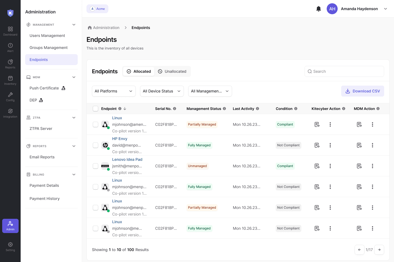Image resolution: width=394 pixels, height=262 pixels.
Task: Collapse the MDM section
Action: pyautogui.click(x=74, y=77)
